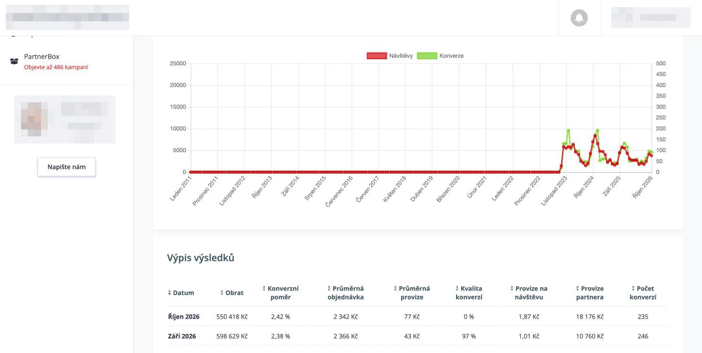The height and width of the screenshot is (353, 702).
Task: Click the conversion ratio '2,42 %'
Action: click(280, 317)
